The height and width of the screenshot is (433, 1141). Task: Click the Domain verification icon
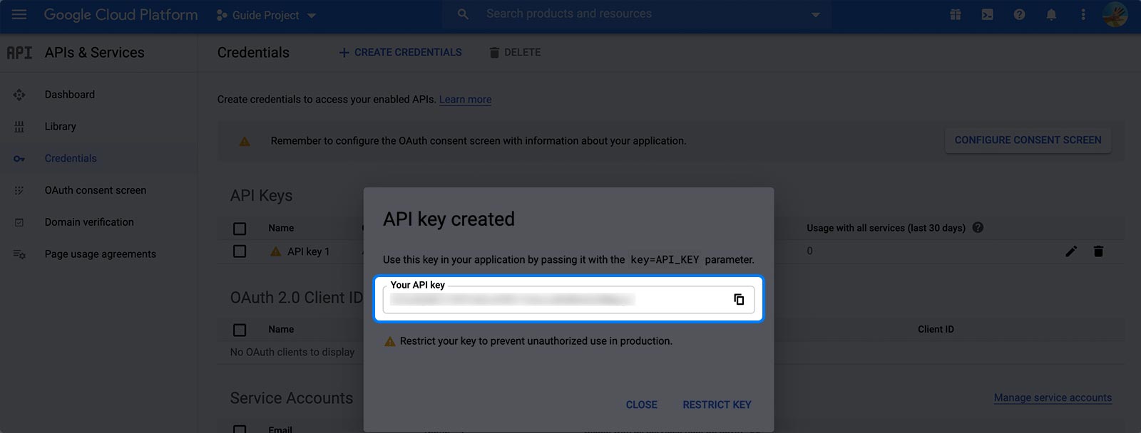click(19, 222)
